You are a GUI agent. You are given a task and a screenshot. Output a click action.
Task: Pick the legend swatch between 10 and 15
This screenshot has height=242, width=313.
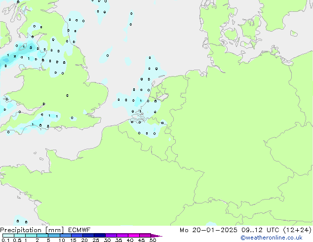click(x=66, y=236)
